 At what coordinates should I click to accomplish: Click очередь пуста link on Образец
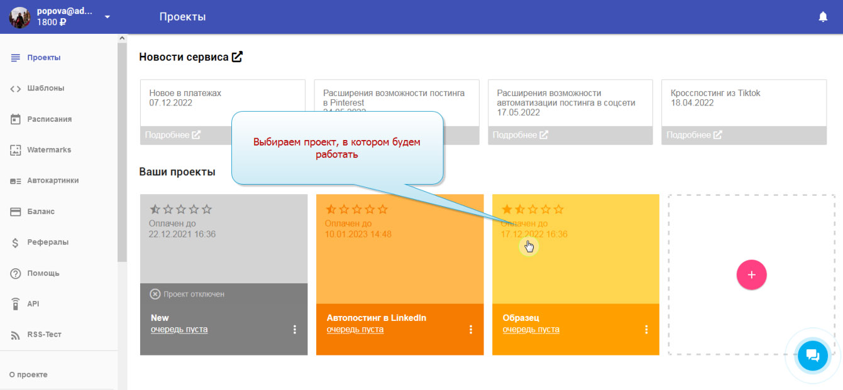pyautogui.click(x=531, y=329)
